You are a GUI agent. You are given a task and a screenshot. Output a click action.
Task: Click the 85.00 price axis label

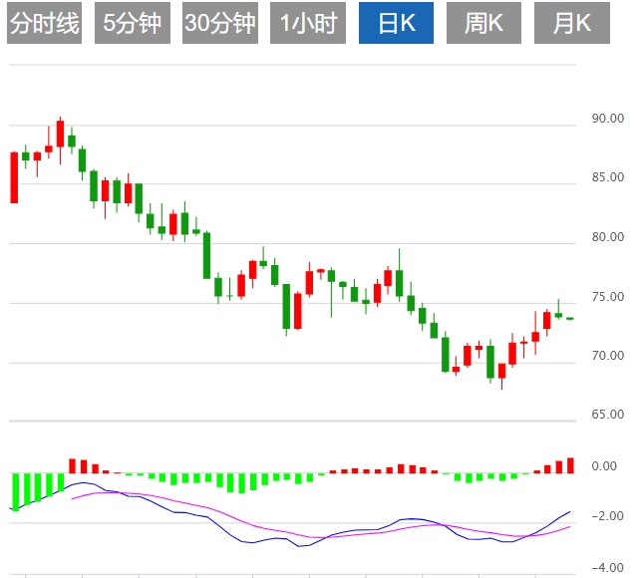coord(607,178)
